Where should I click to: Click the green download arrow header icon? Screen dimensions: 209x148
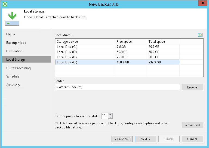click(x=12, y=18)
